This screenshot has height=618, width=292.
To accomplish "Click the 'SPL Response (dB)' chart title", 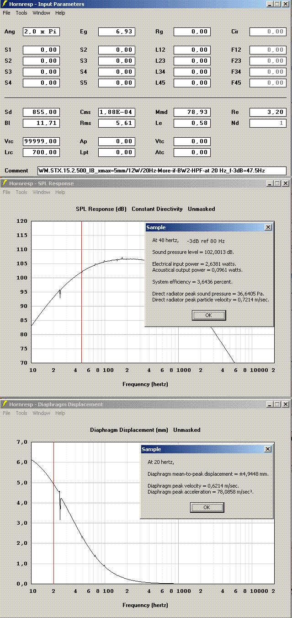I will [101, 209].
